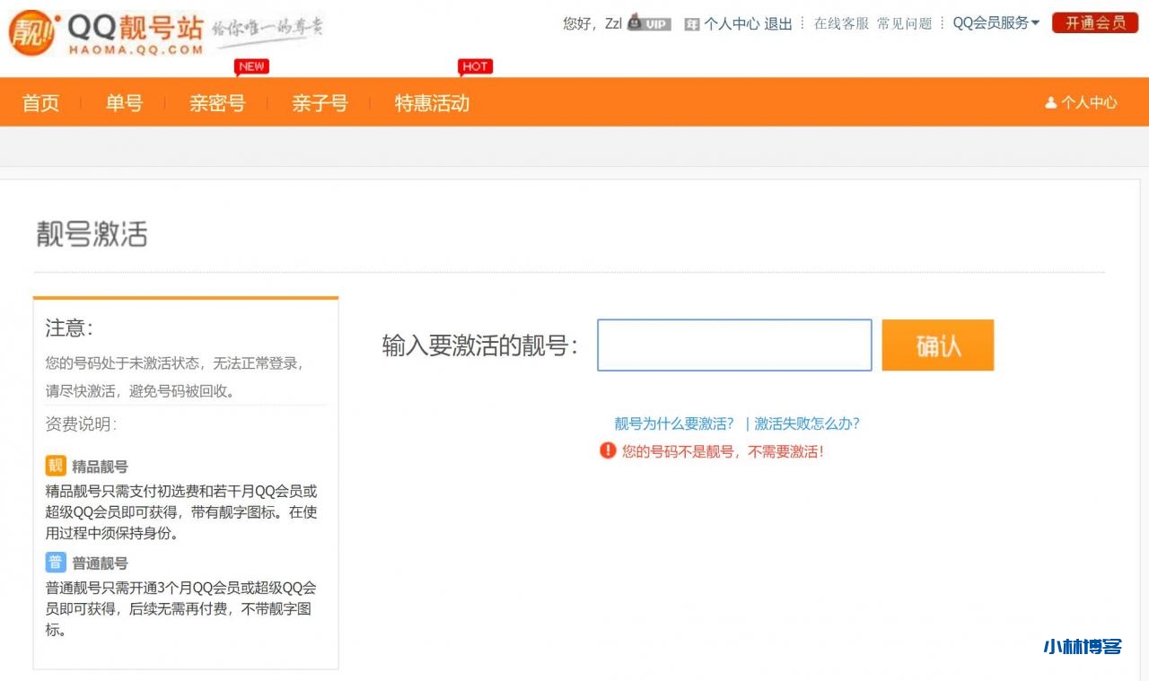
Task: Focus the 靓号 activation number input field
Action: 734,345
